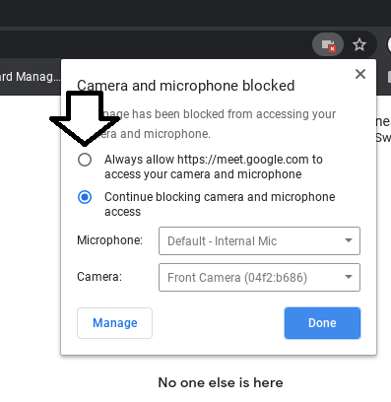Open the Microphone dropdown
391x402 pixels.
point(259,240)
